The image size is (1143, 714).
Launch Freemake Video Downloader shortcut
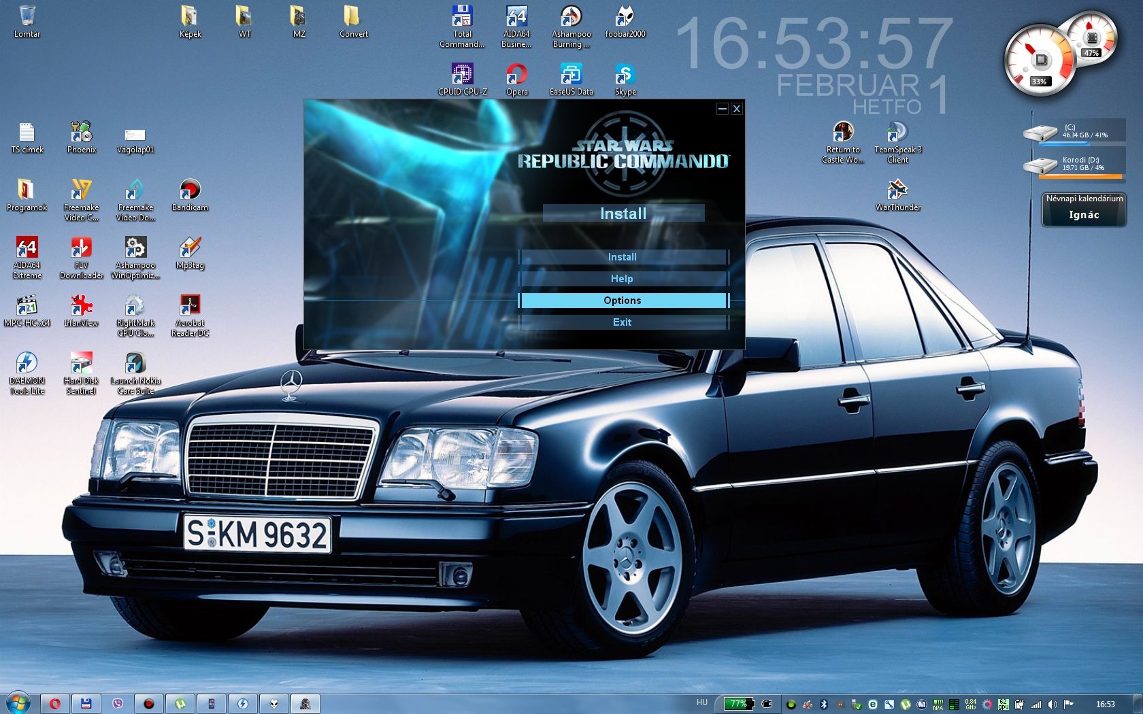(135, 200)
